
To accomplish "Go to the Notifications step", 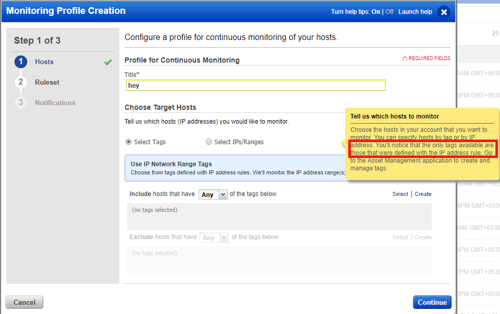I will click(x=55, y=103).
